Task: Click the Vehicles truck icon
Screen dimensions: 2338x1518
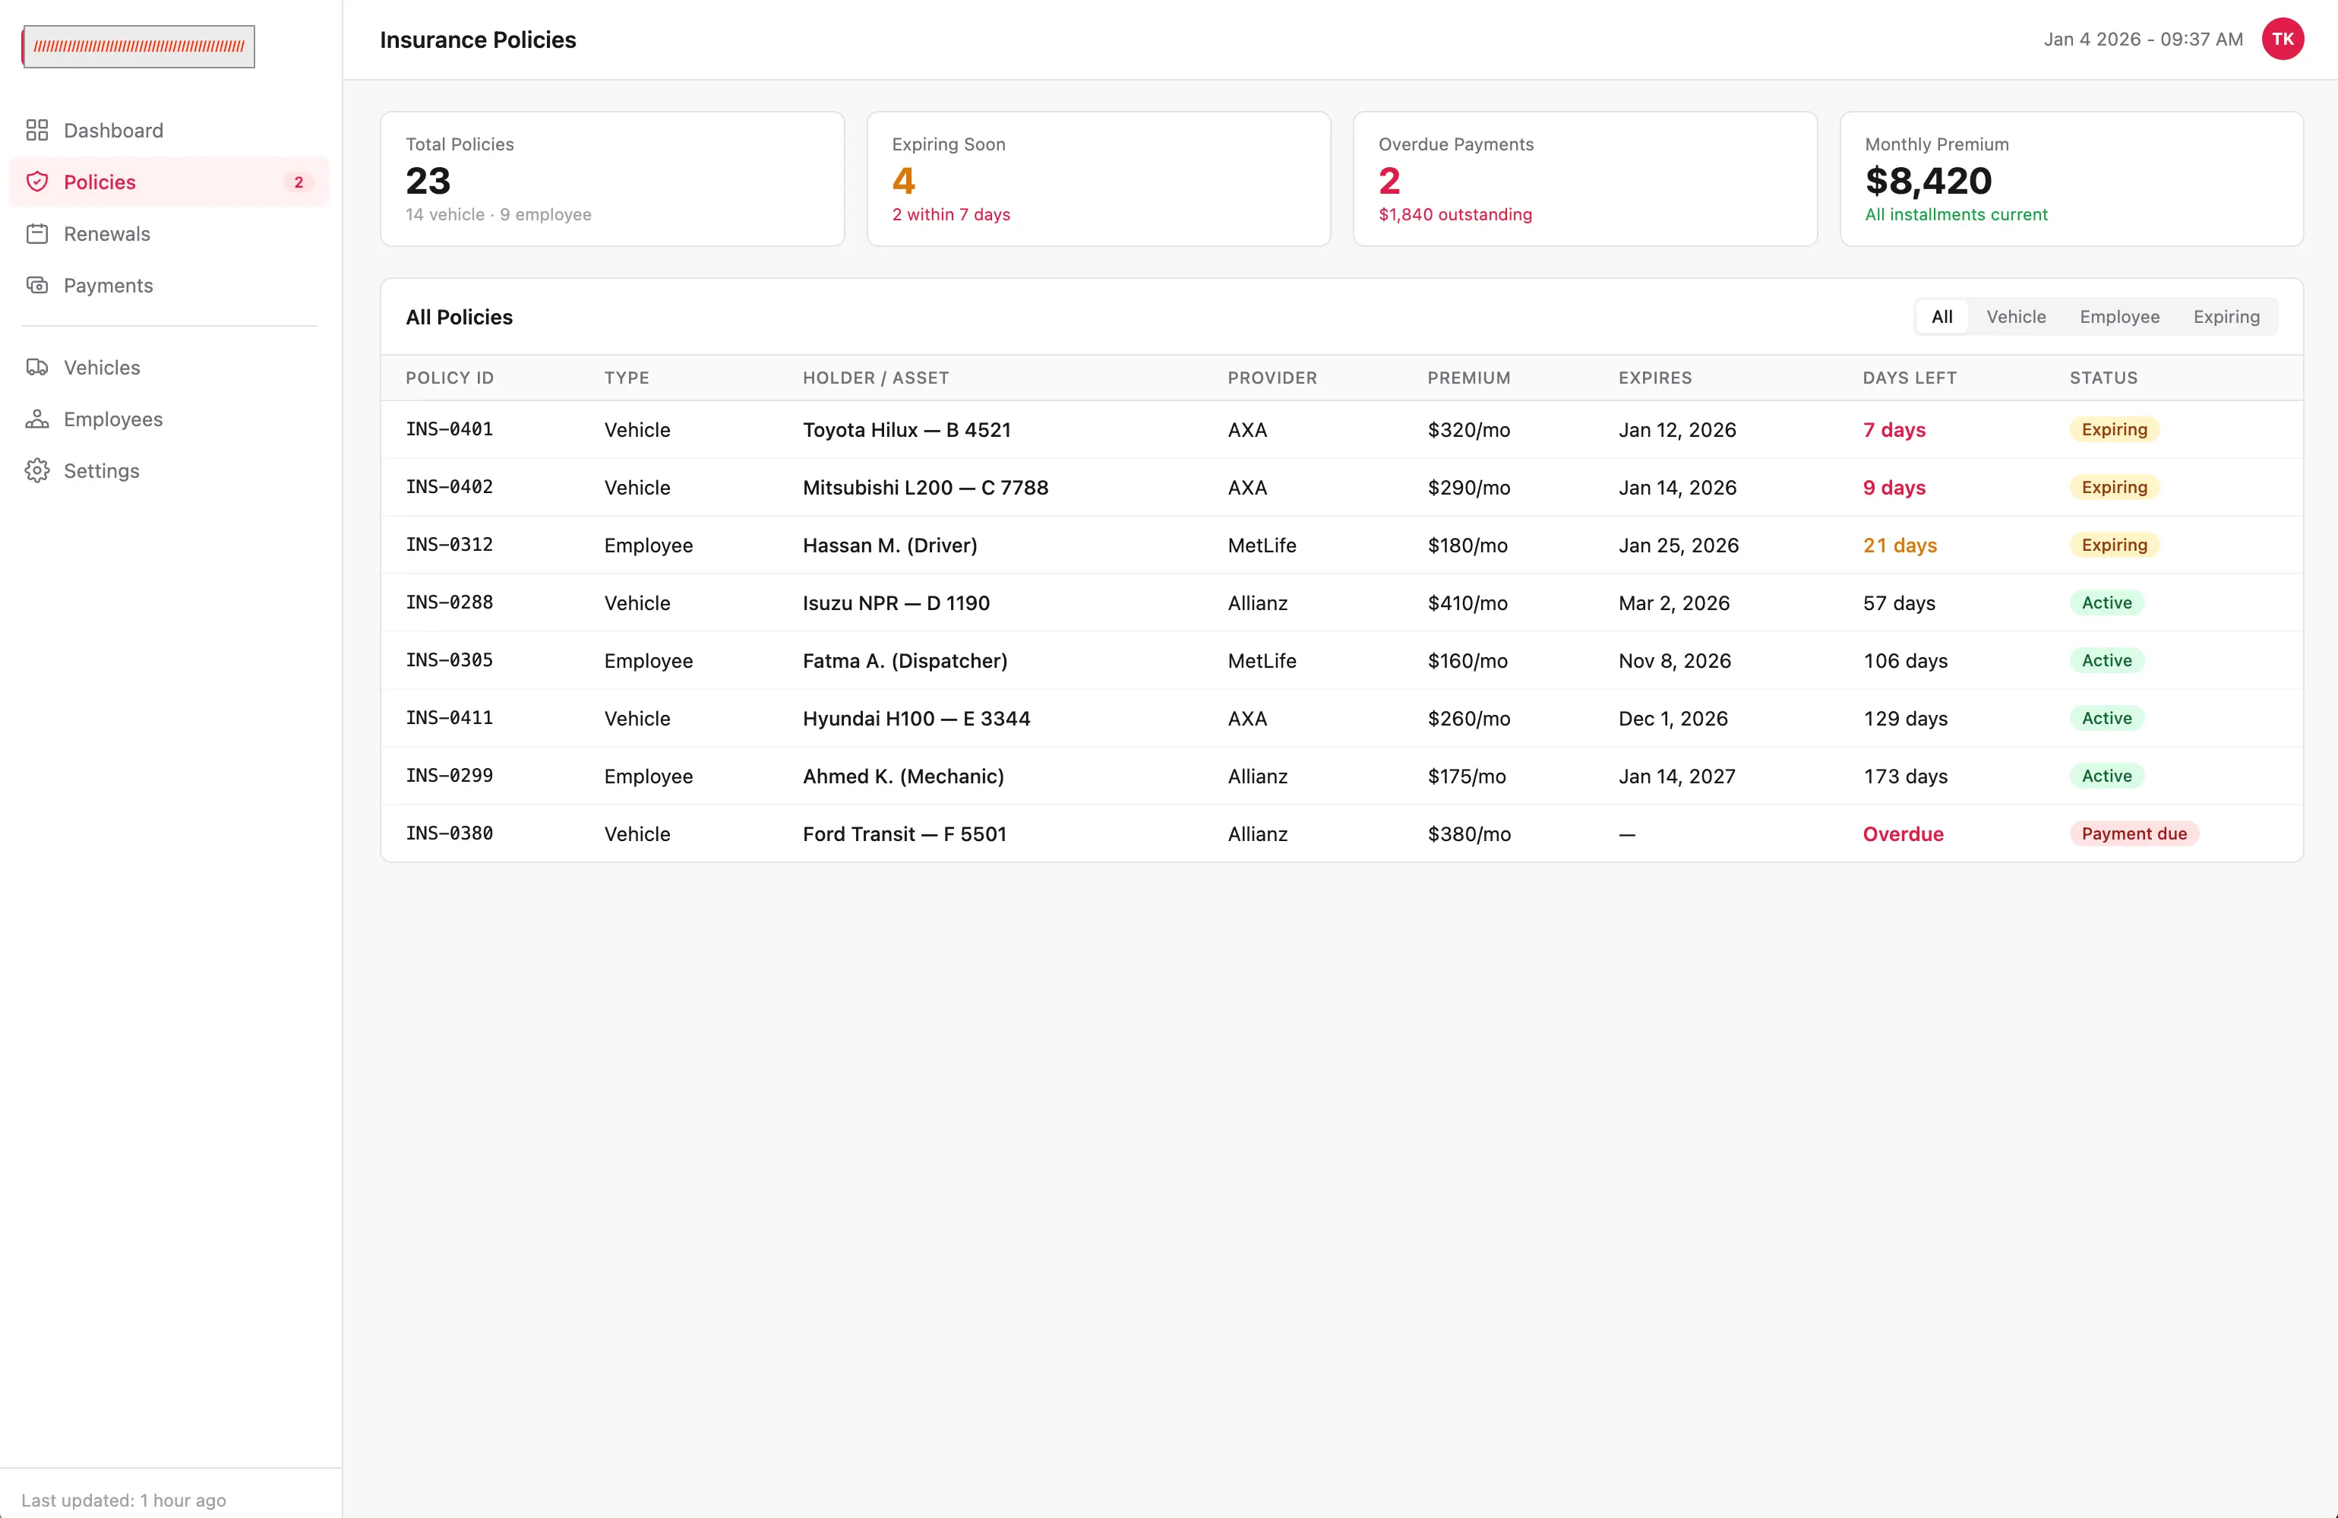Action: point(37,368)
